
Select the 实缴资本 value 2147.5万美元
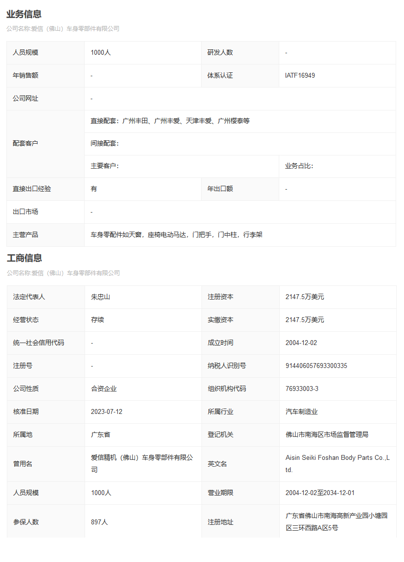305,320
